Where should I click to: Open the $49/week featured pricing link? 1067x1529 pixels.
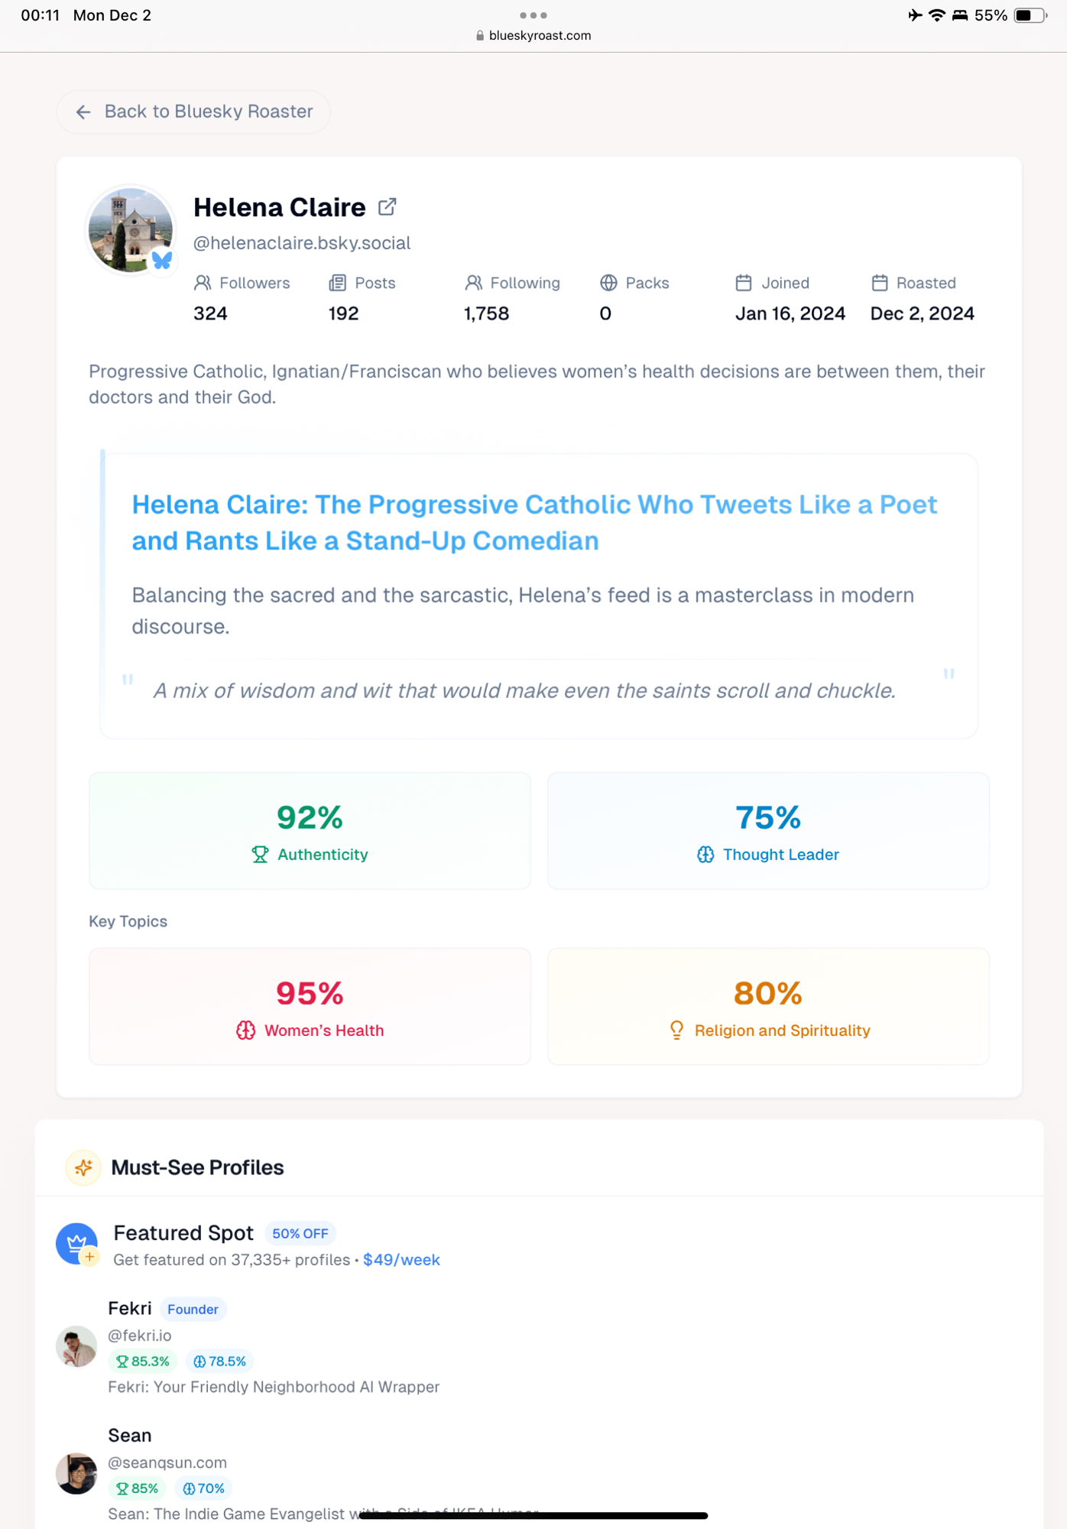(x=401, y=1260)
